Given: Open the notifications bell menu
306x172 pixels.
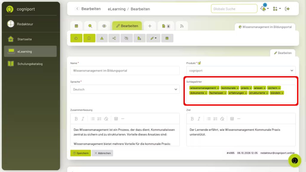Looking at the screenshot, I should pyautogui.click(x=264, y=9).
